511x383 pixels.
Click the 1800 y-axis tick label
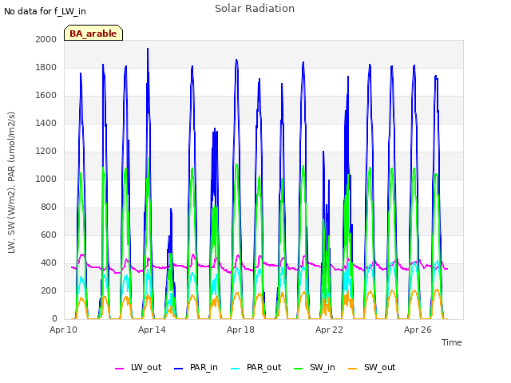pyautogui.click(x=46, y=67)
